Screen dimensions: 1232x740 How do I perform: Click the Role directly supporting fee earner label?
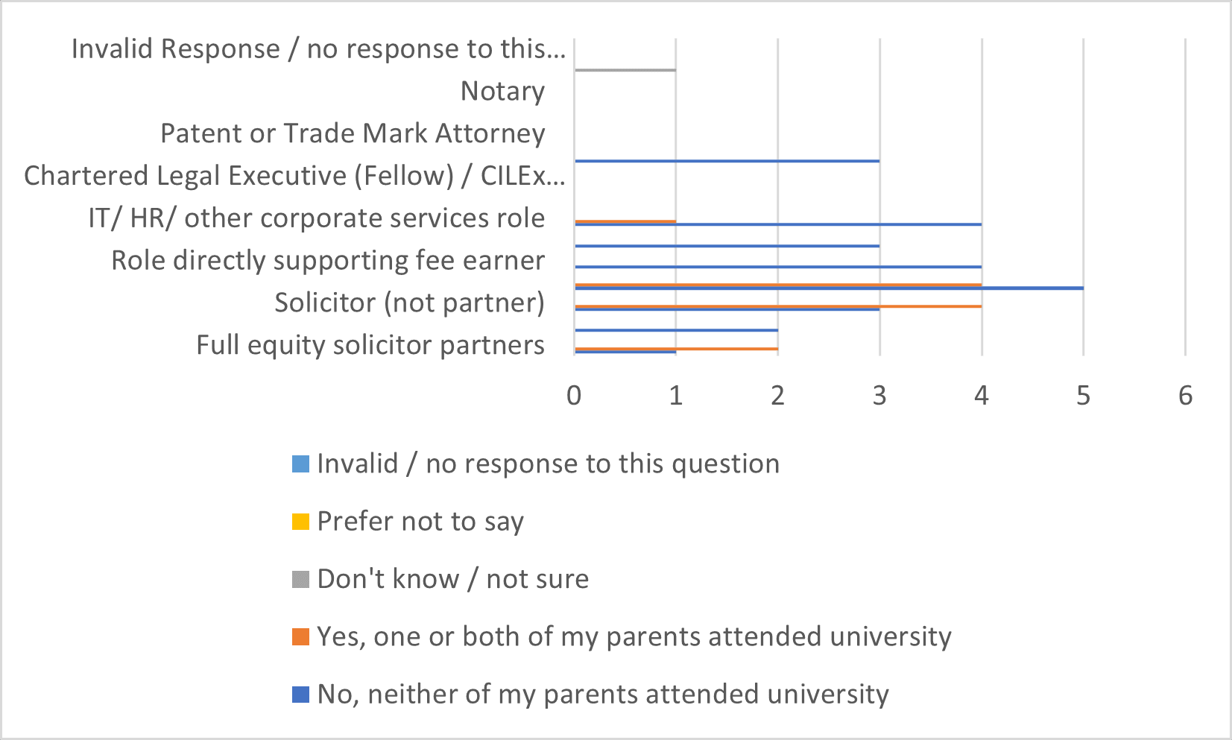328,261
